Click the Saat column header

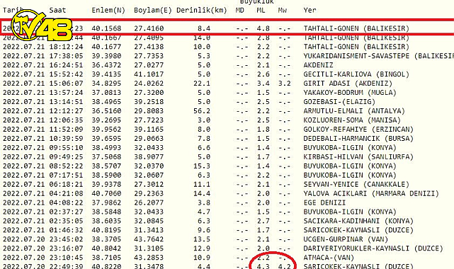click(x=57, y=10)
